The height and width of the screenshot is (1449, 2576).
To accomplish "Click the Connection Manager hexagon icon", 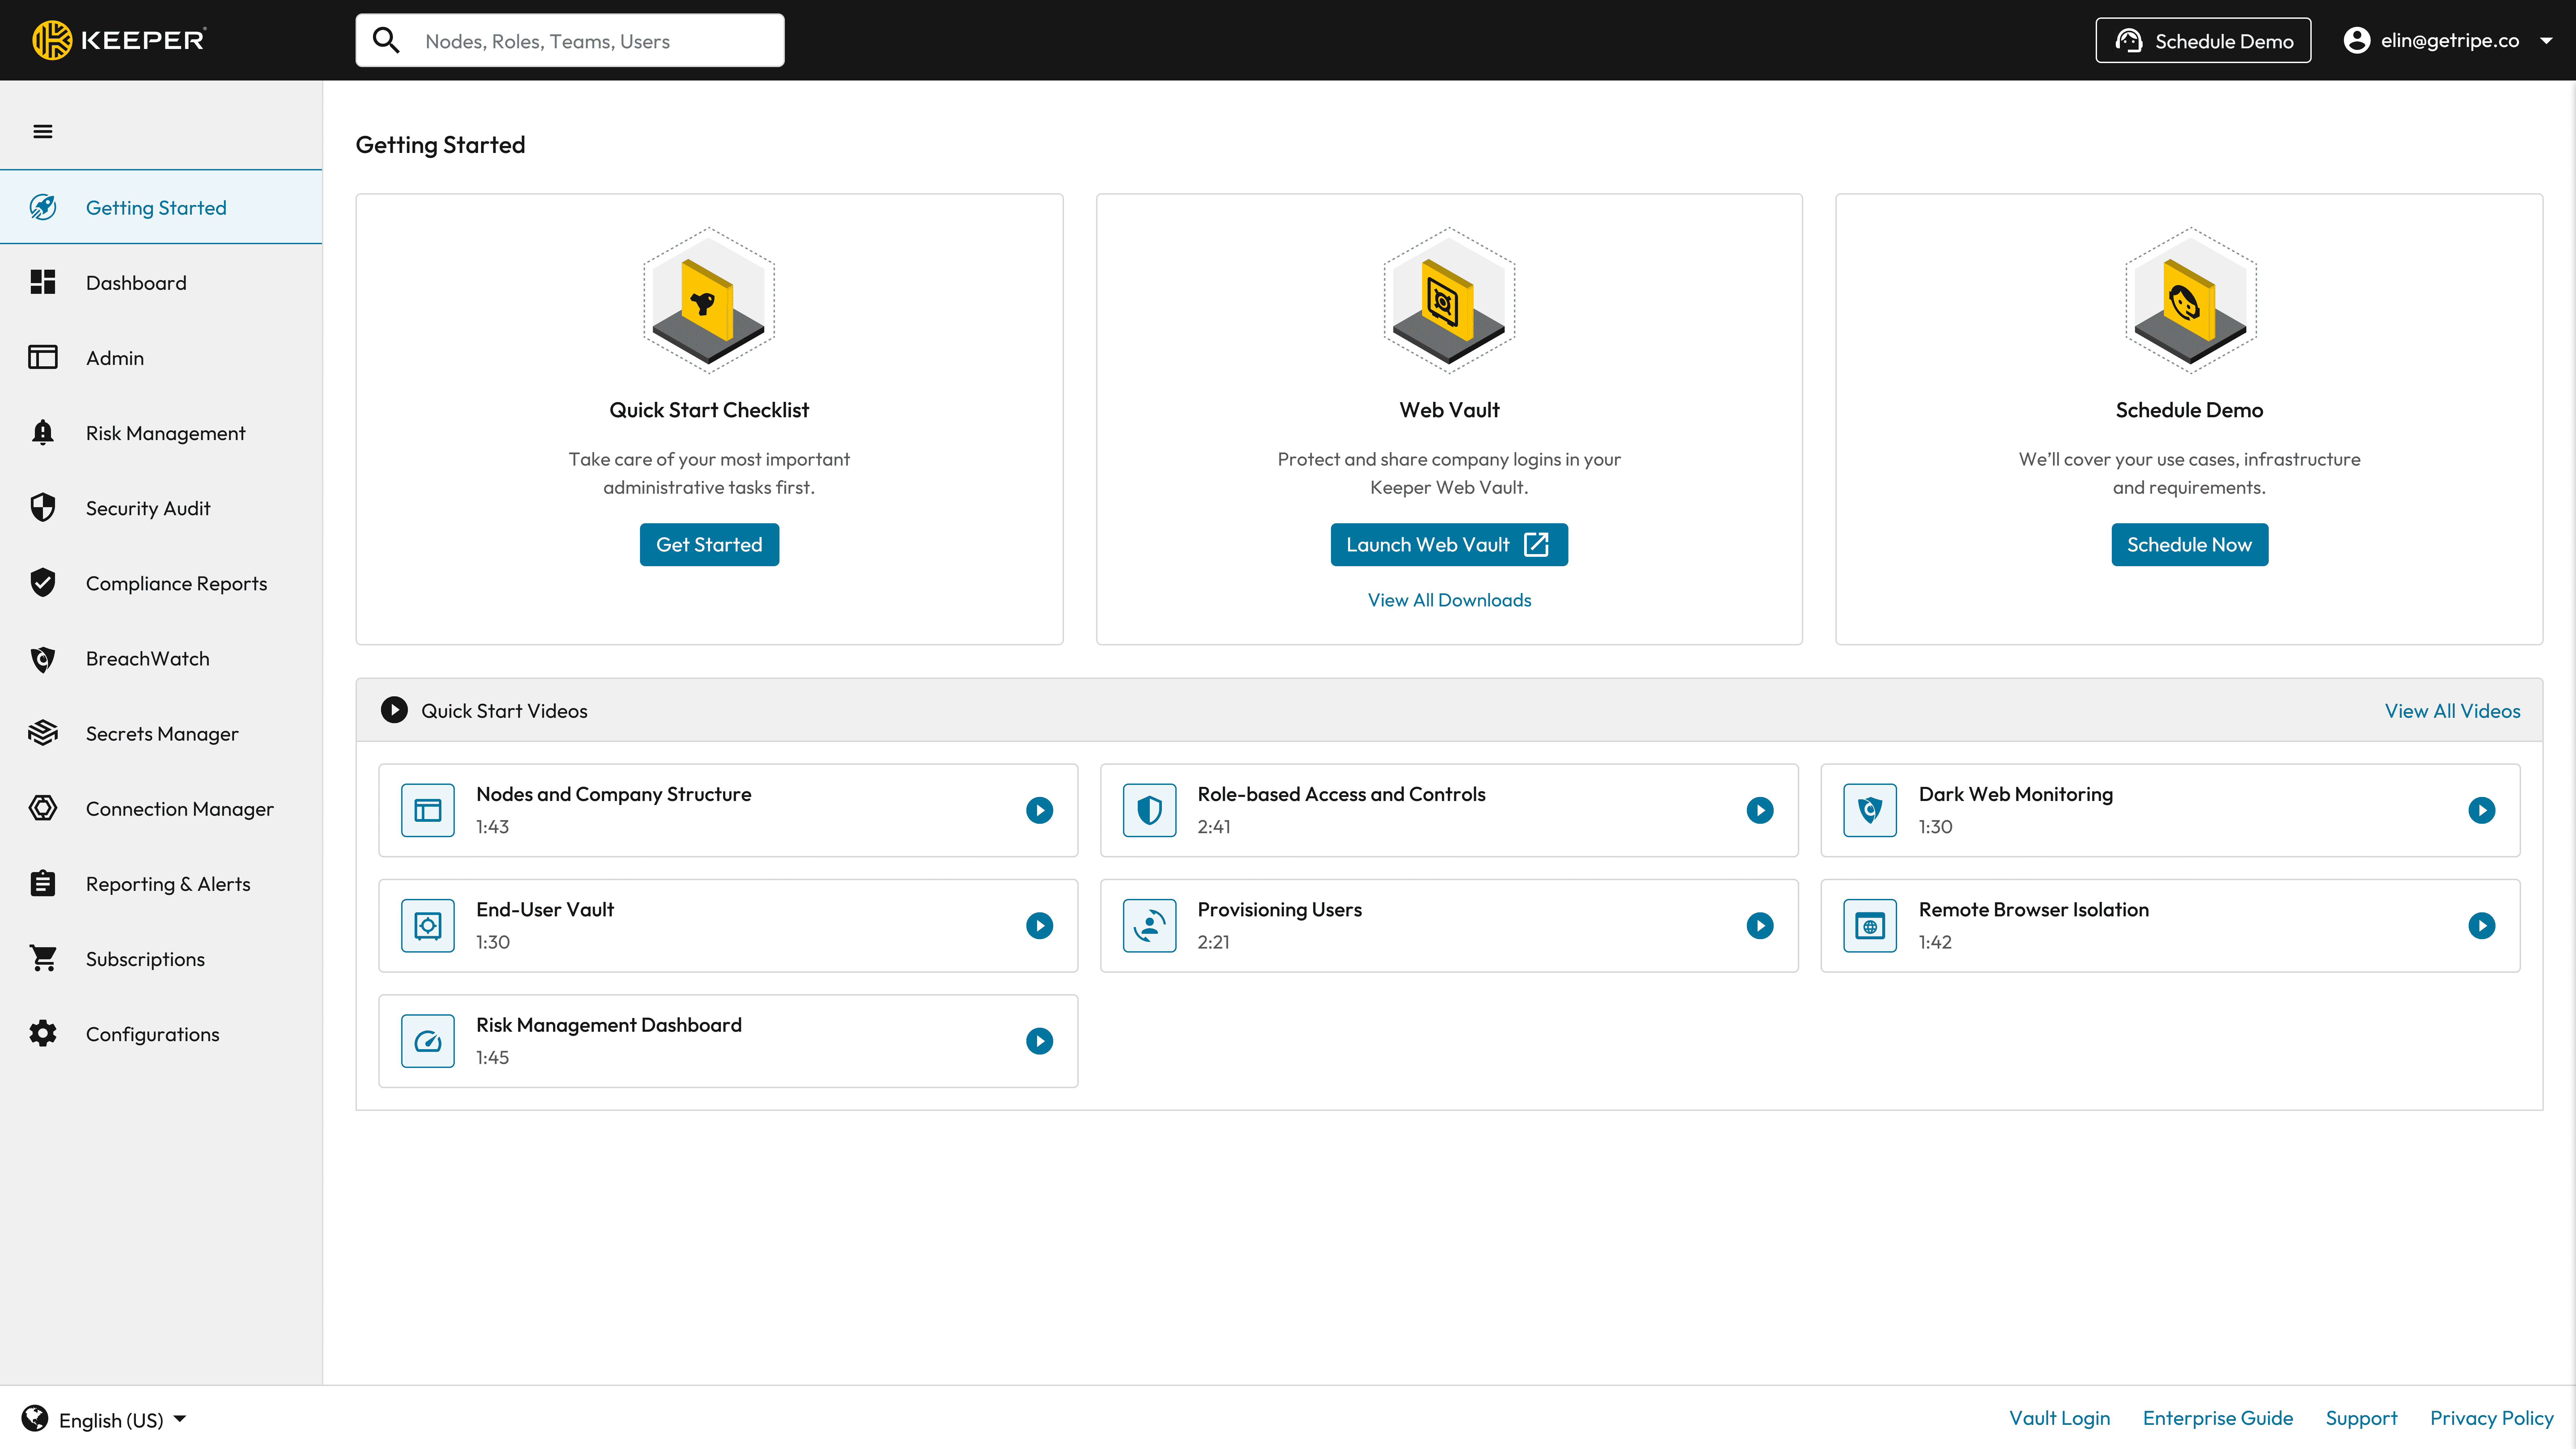I will [x=43, y=808].
